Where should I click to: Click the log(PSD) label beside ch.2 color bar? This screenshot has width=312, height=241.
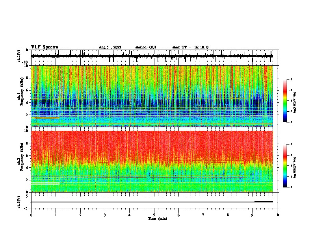295,167
